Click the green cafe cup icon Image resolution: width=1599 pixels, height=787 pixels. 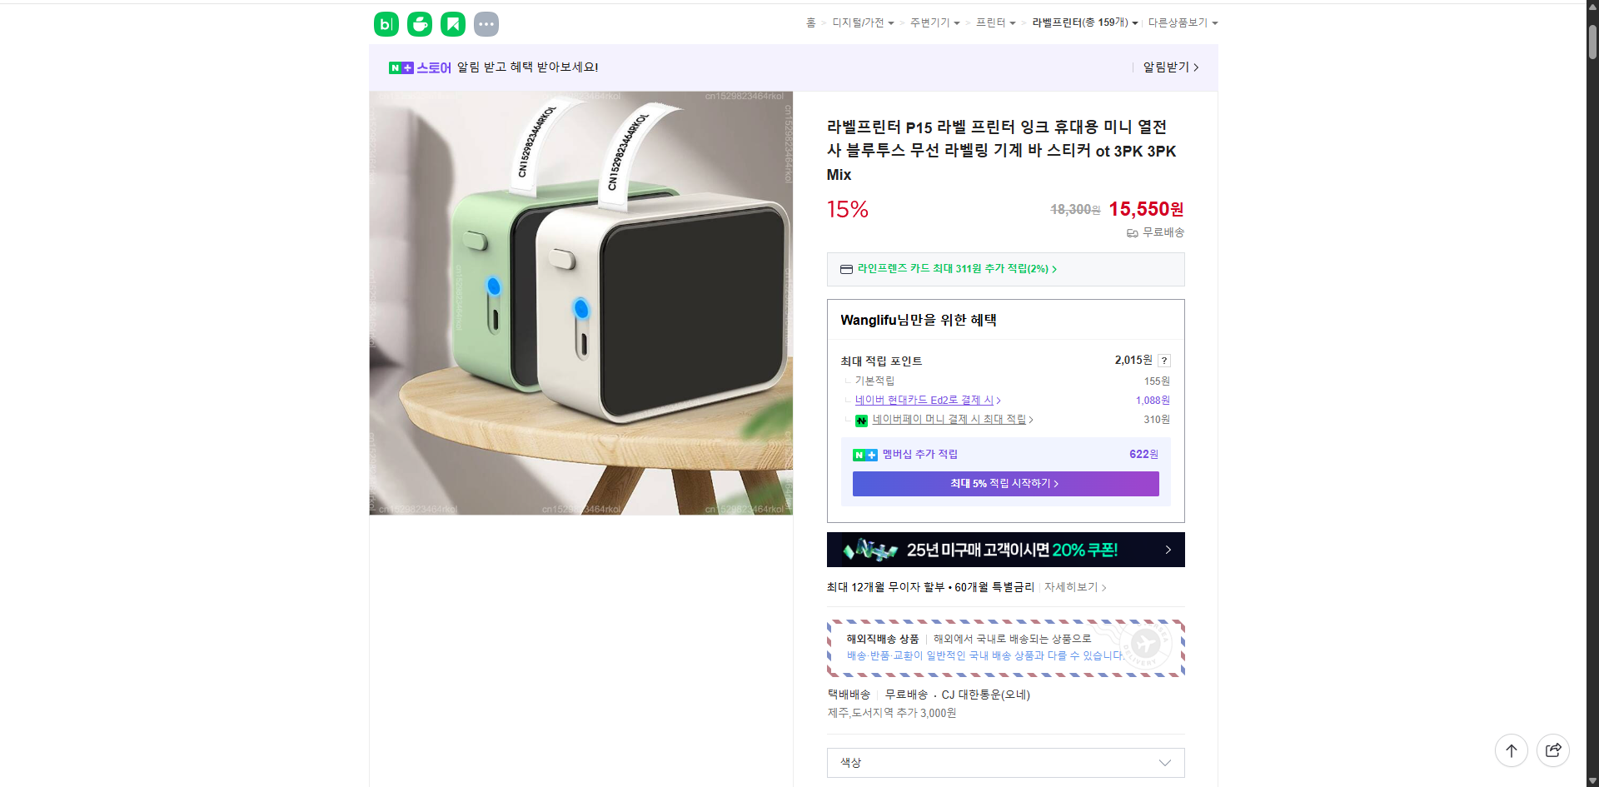419,24
